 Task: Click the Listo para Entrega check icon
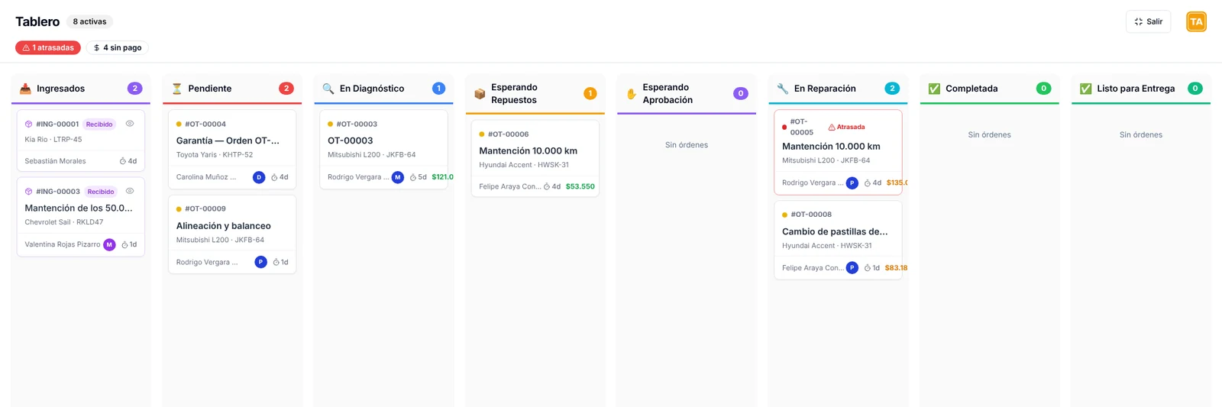click(x=1085, y=89)
